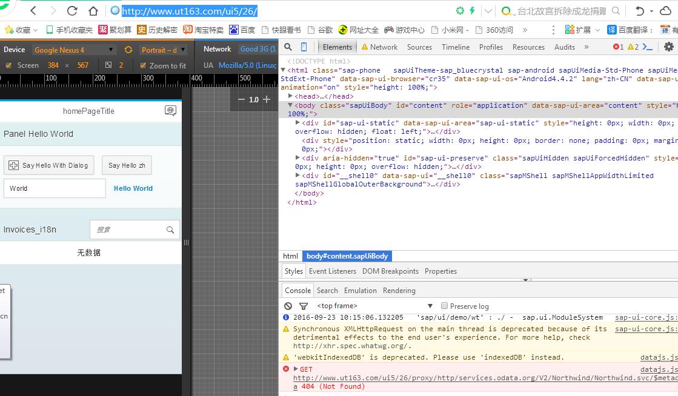Toggle the console drawer icon
The width and height of the screenshot is (678, 396).
point(647,47)
